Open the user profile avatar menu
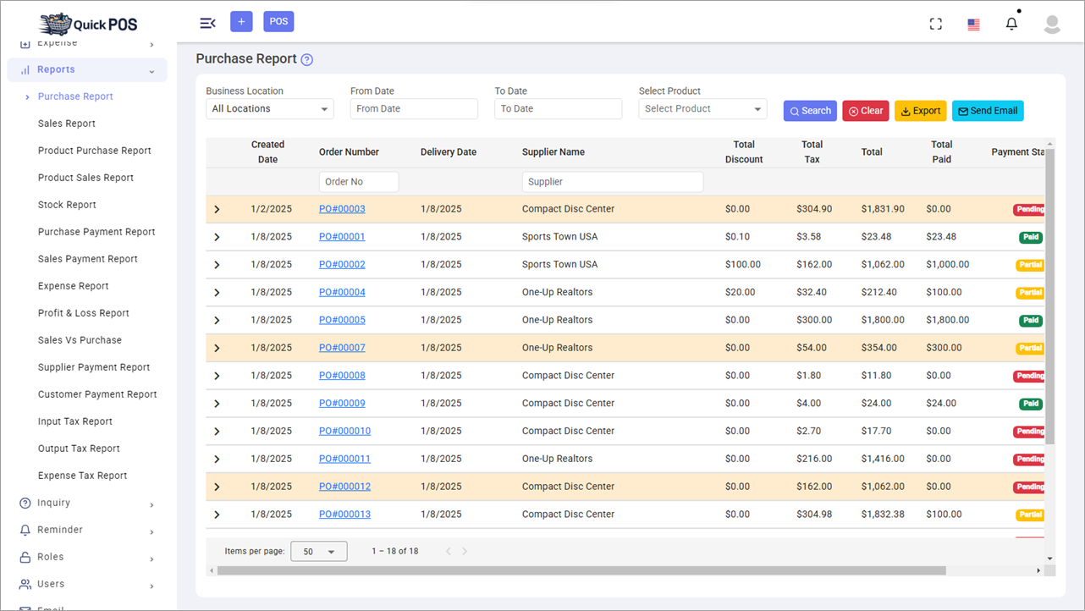1085x611 pixels. (1051, 24)
